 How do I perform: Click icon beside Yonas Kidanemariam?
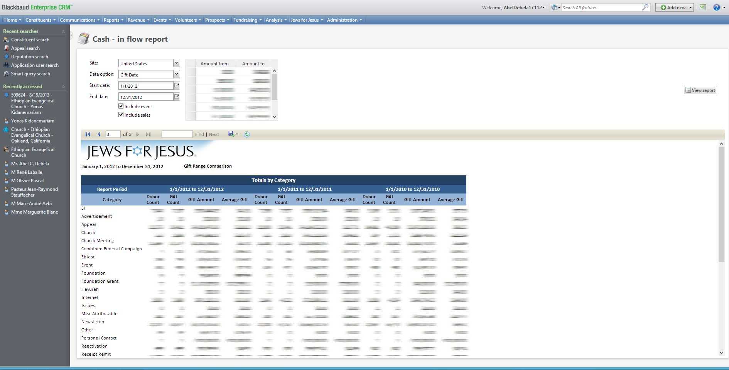(6, 121)
